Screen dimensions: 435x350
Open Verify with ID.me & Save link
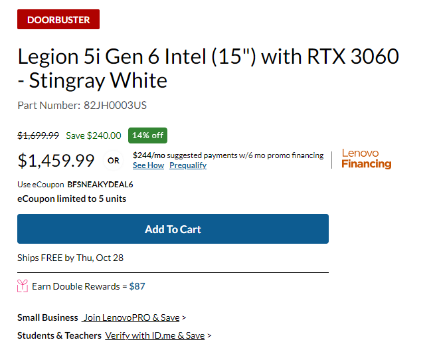pos(155,335)
